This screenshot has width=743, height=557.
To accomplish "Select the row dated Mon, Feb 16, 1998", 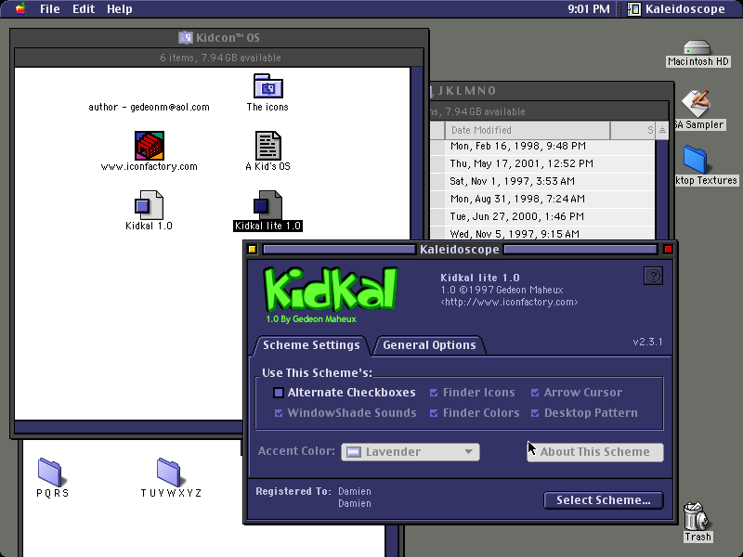I will 542,146.
